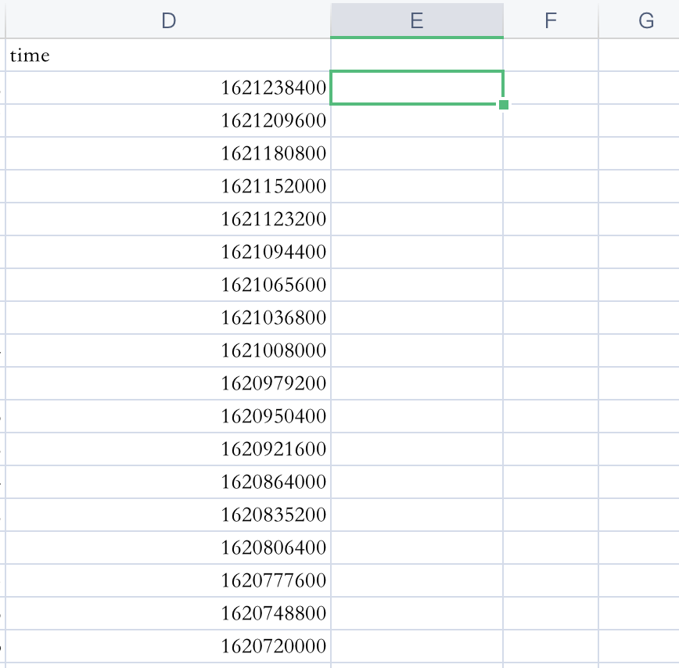Select column D header
Screen dimensions: 679x668
click(168, 20)
